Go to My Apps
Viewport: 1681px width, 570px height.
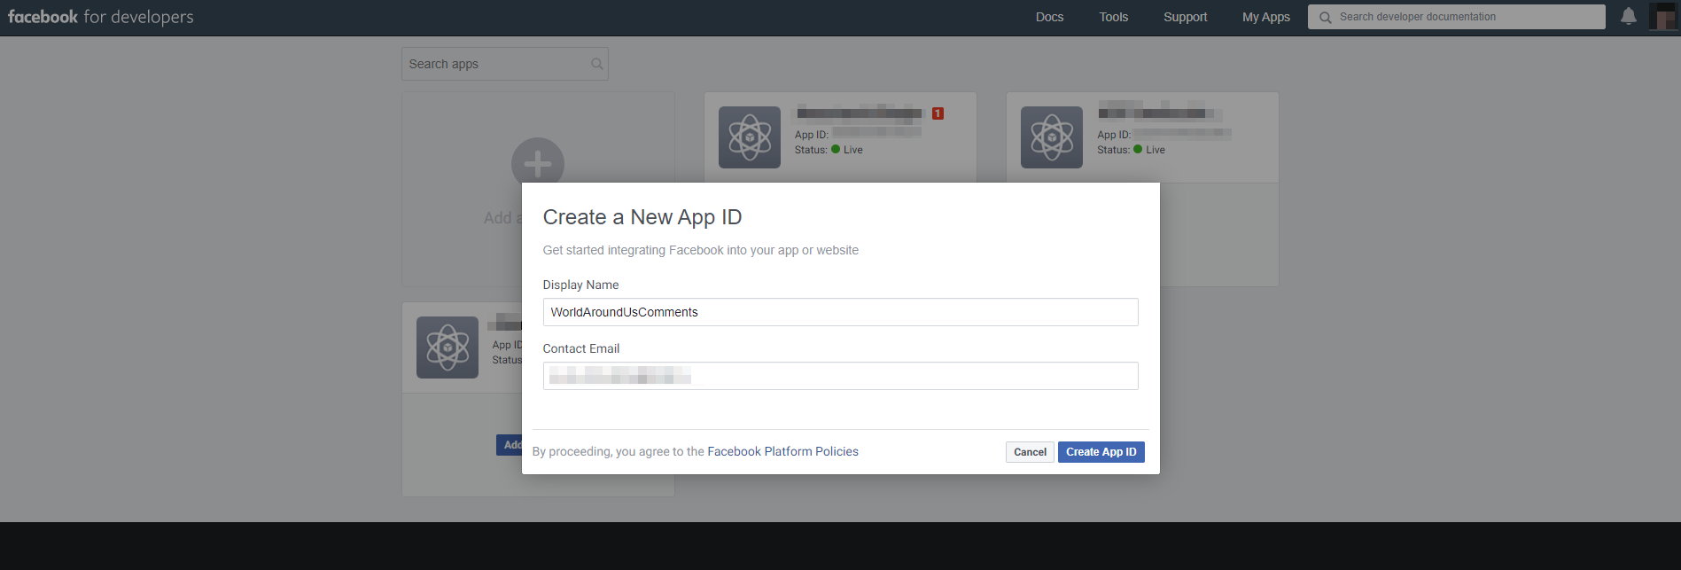point(1266,17)
